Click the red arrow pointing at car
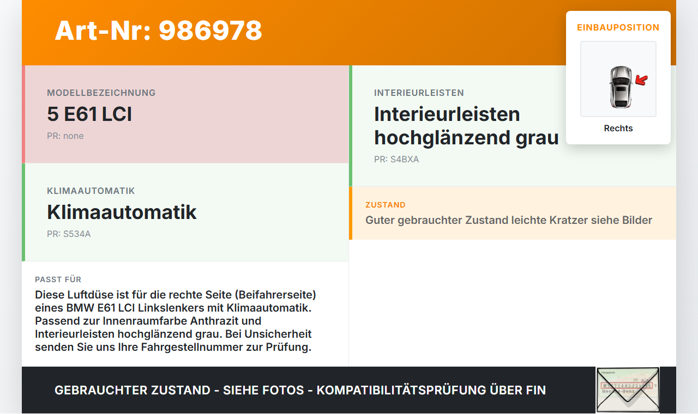This screenshot has width=698, height=414. tap(641, 81)
